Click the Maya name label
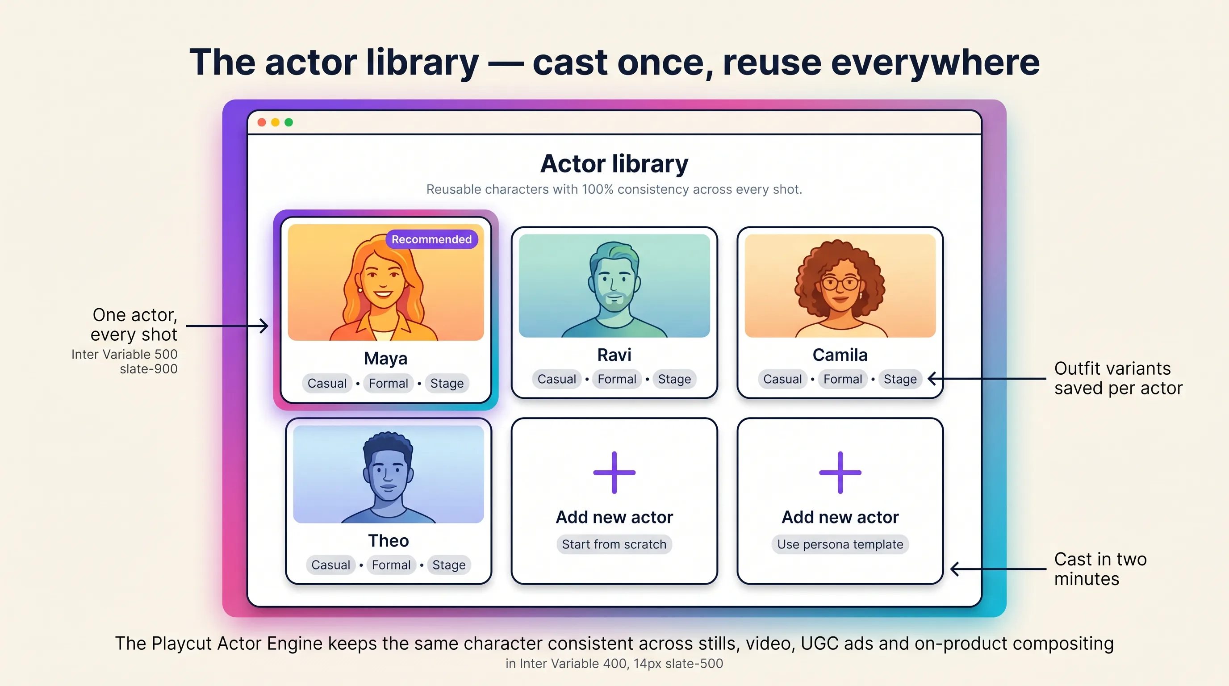This screenshot has width=1229, height=686. [385, 358]
